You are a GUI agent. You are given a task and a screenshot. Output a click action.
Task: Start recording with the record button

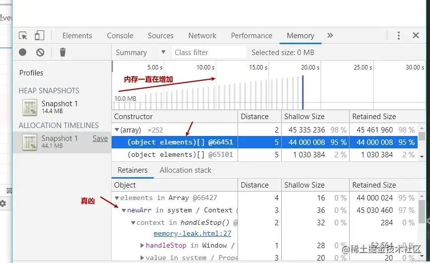(23, 52)
